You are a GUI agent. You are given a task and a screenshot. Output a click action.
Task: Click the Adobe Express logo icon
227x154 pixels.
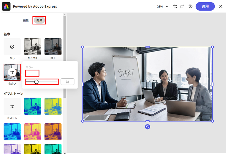[x=6, y=6]
